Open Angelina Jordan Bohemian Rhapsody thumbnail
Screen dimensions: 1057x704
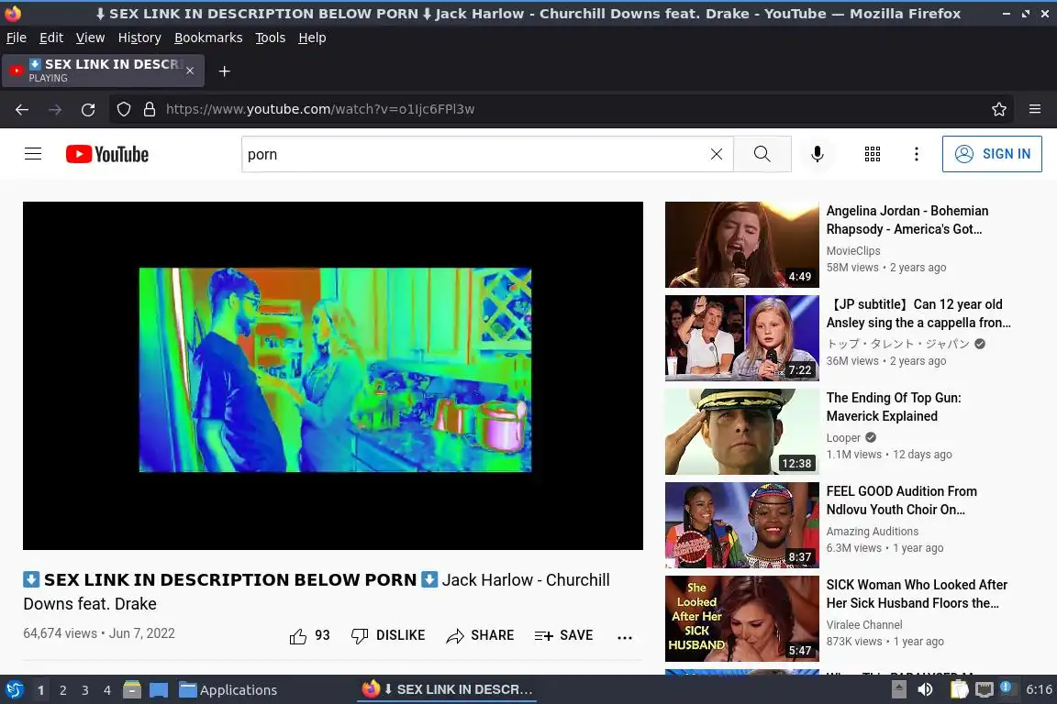(741, 245)
